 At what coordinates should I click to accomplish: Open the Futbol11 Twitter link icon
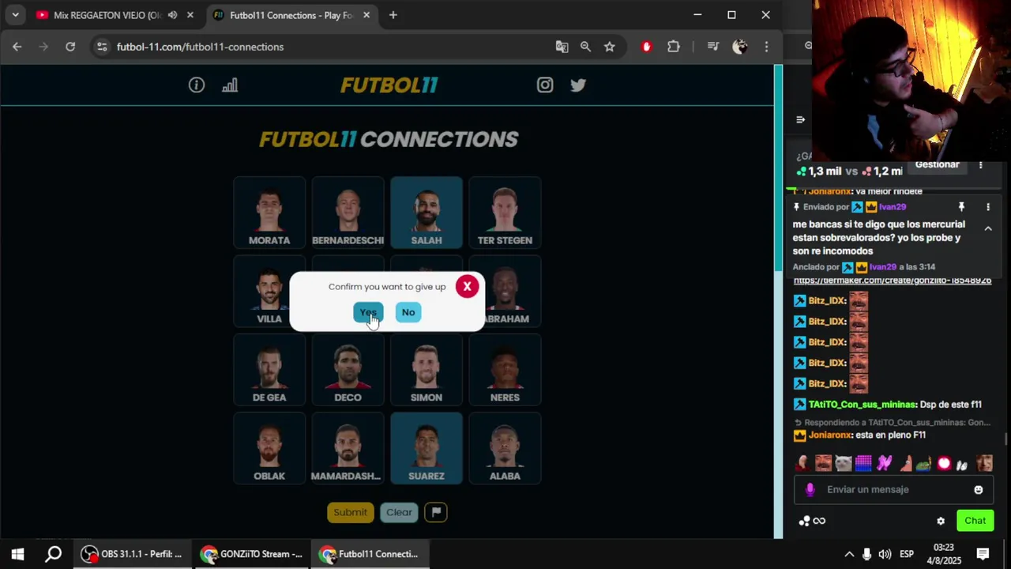coord(578,85)
